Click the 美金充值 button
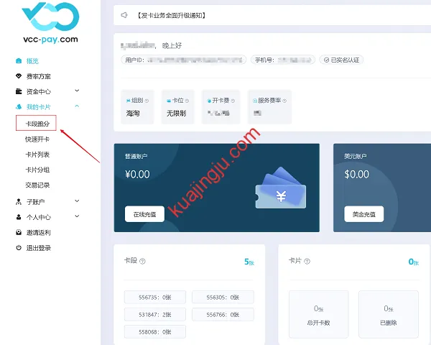Screen dimensions: 431x345 [363, 214]
